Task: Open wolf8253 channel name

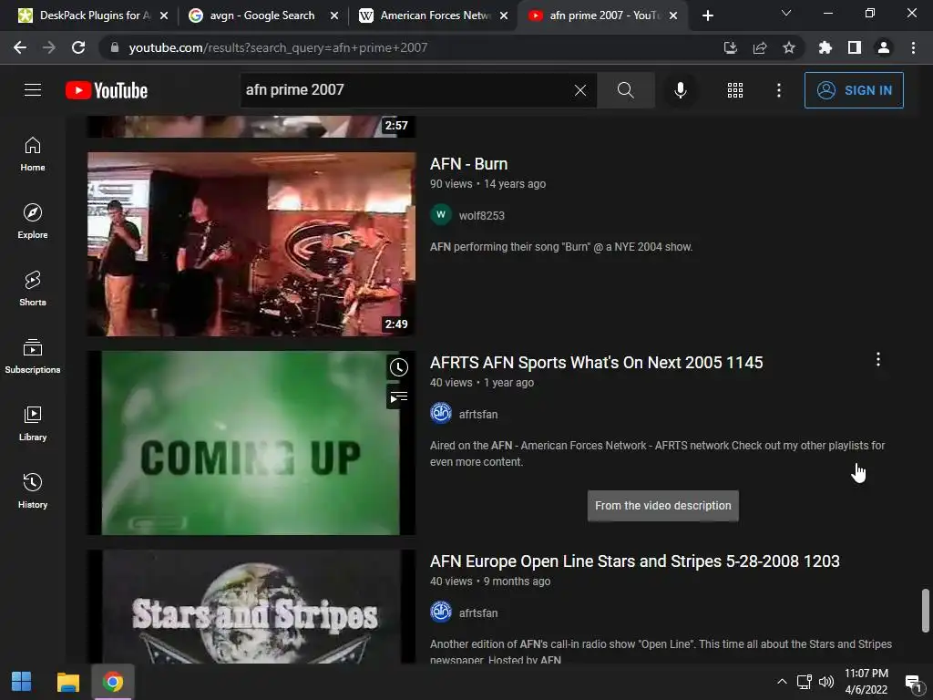Action: tap(481, 215)
